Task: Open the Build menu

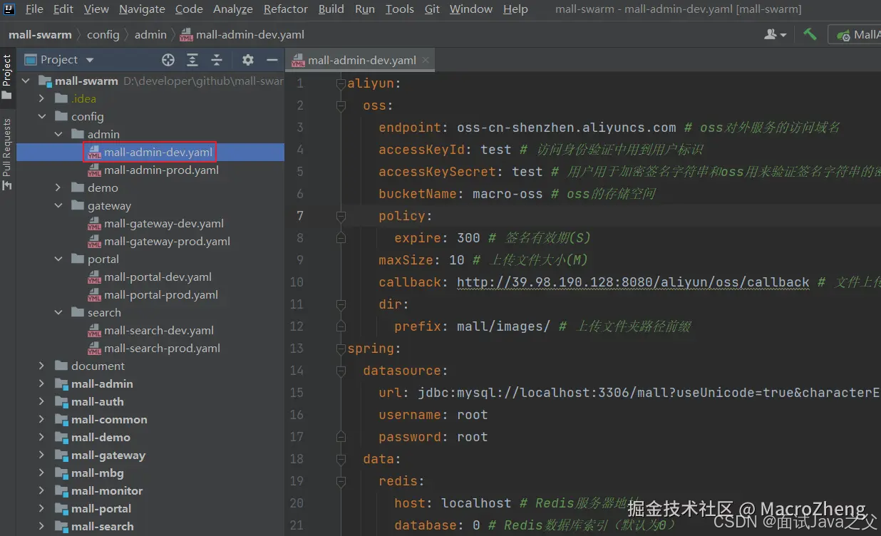Action: click(x=331, y=9)
